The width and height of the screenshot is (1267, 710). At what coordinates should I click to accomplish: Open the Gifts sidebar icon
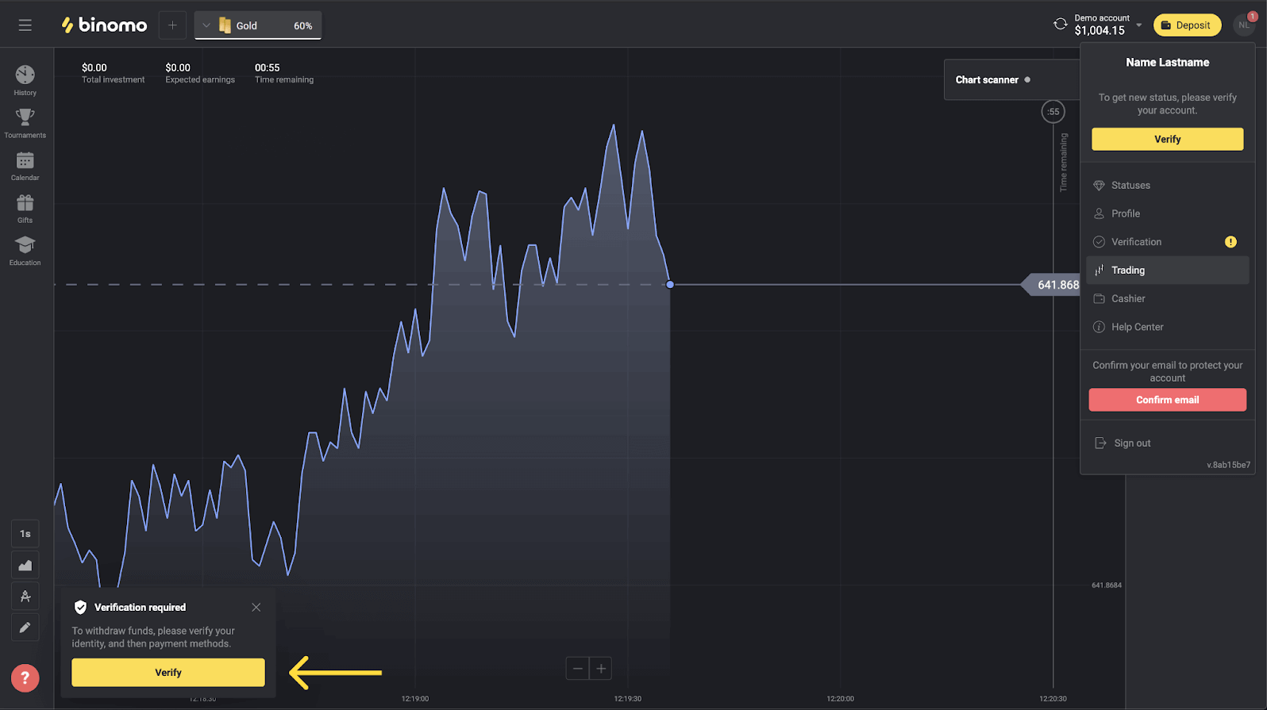pos(25,209)
